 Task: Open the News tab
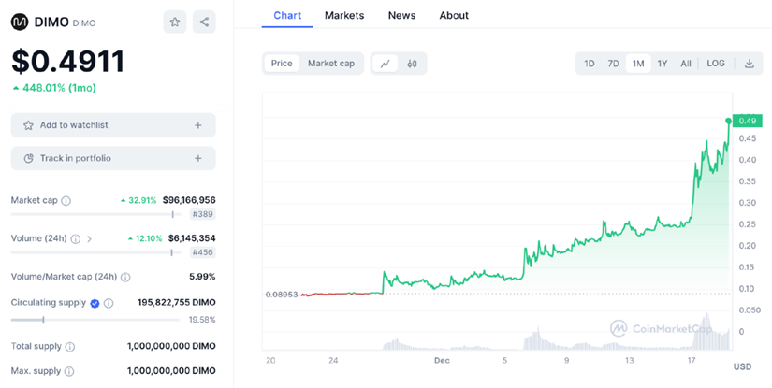pyautogui.click(x=401, y=15)
